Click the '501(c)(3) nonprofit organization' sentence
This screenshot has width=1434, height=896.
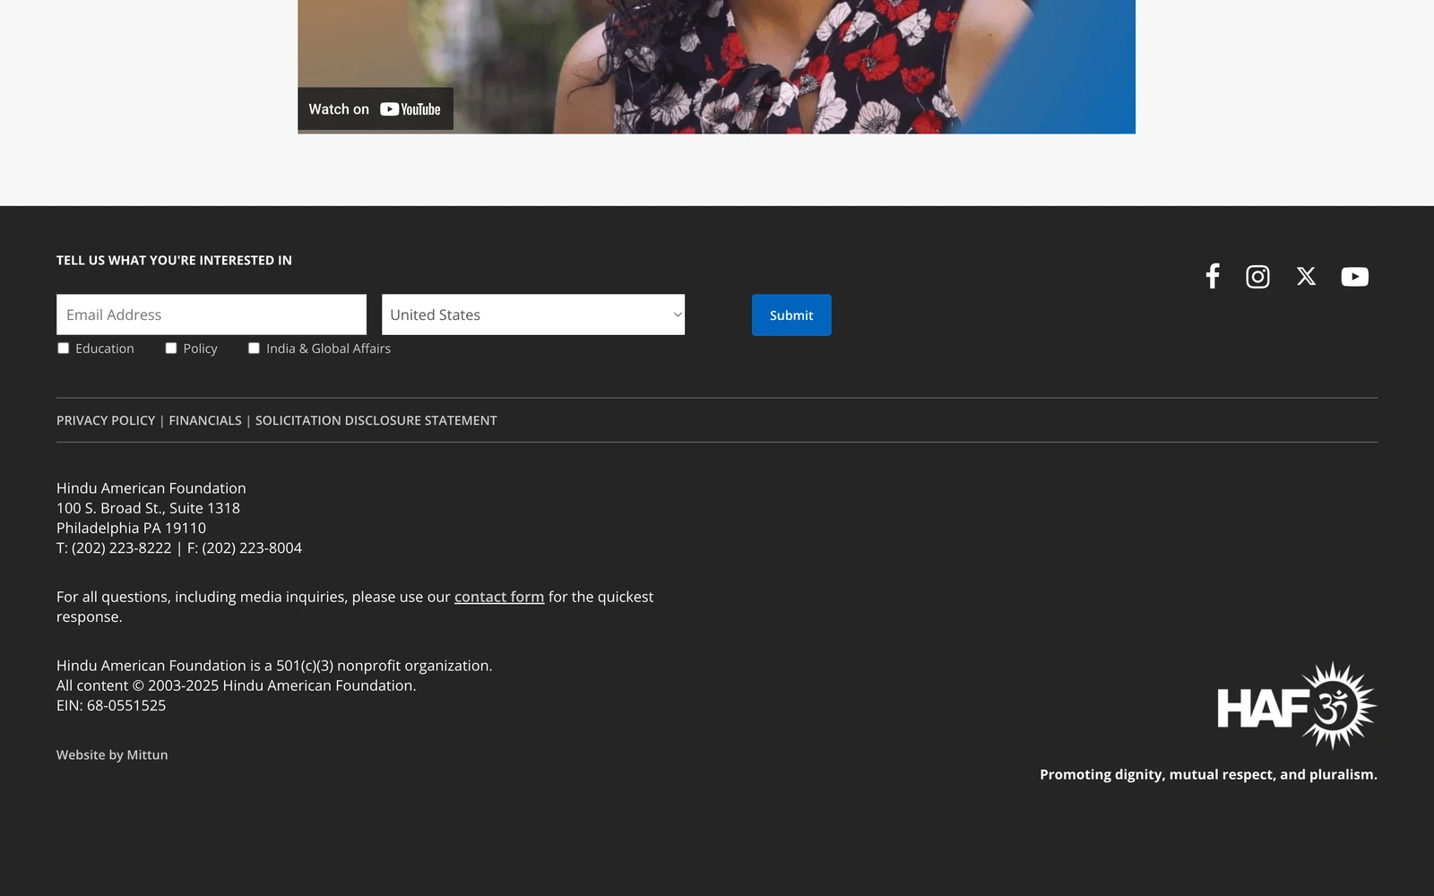coord(274,666)
